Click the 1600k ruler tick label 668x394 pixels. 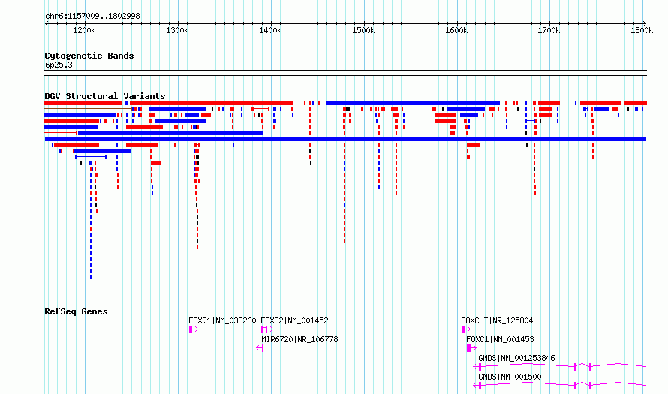pos(456,30)
